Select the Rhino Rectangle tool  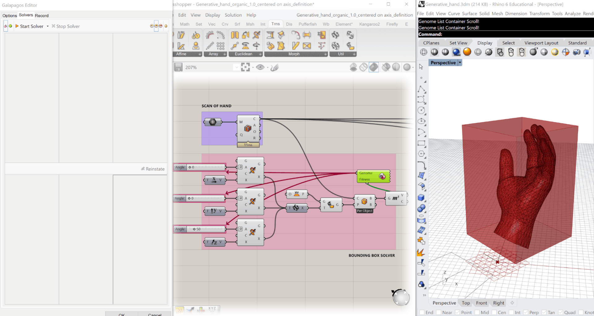pos(421,143)
